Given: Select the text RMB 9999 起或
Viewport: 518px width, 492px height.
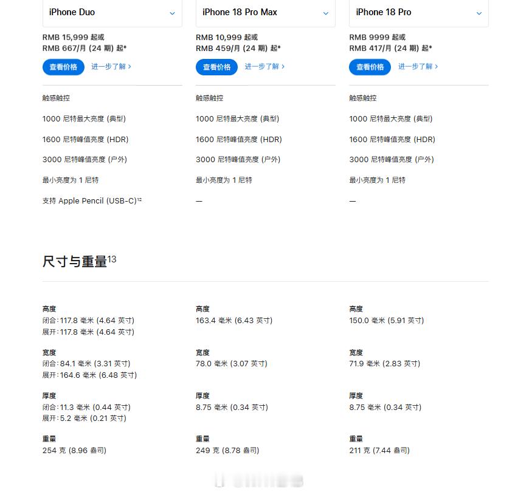Looking at the screenshot, I should click(x=378, y=37).
